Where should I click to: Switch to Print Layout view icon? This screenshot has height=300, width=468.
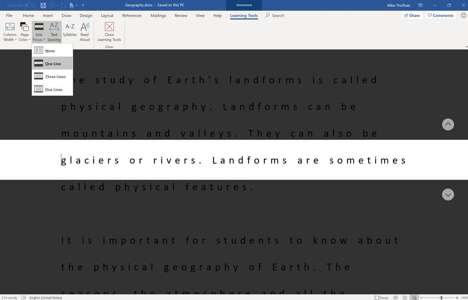coord(405,298)
